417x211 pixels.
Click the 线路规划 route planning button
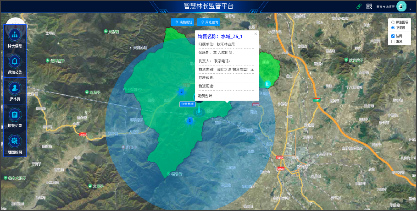[183, 22]
